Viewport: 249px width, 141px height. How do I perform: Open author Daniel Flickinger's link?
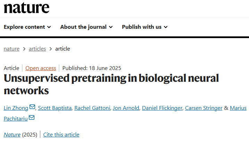[x=162, y=108]
